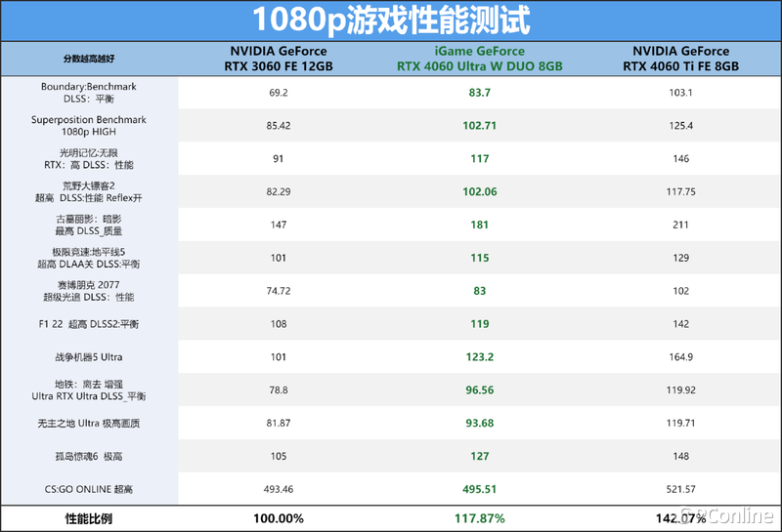Image resolution: width=782 pixels, height=532 pixels.
Task: Click the value 148
Action: 680,456
